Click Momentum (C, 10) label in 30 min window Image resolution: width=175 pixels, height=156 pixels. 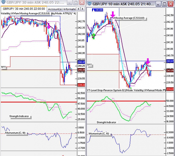(x=15, y=133)
